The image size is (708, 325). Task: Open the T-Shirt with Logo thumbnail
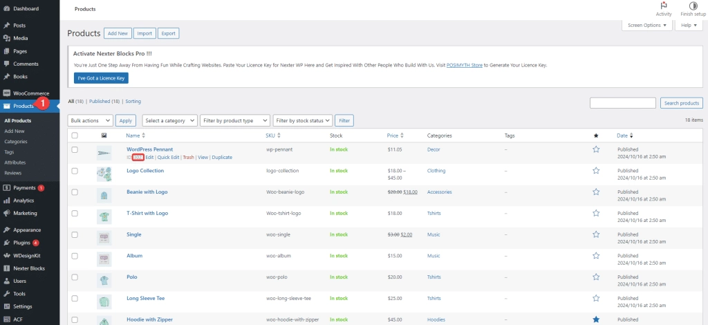click(104, 216)
